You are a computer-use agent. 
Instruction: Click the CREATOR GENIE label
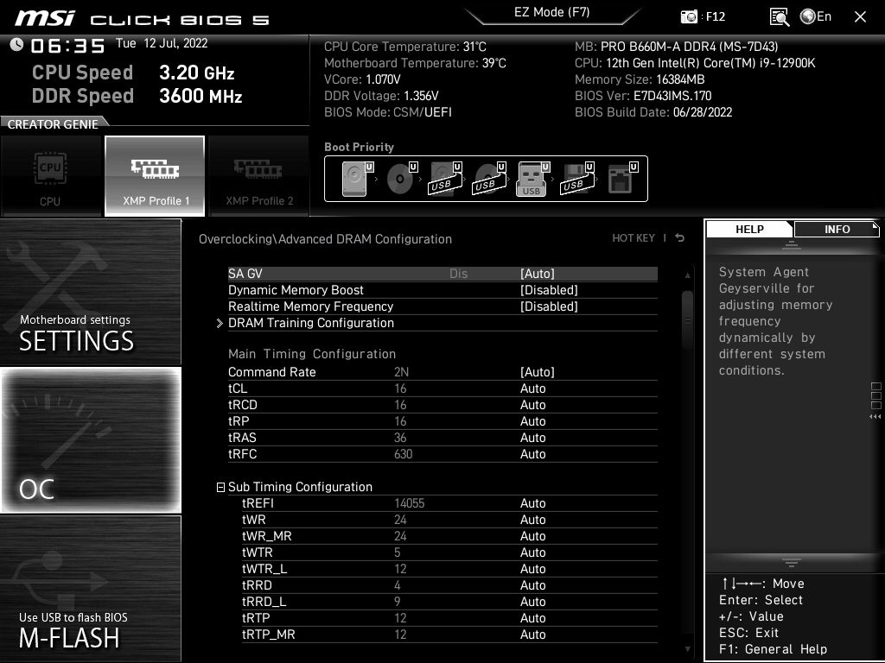coord(53,124)
